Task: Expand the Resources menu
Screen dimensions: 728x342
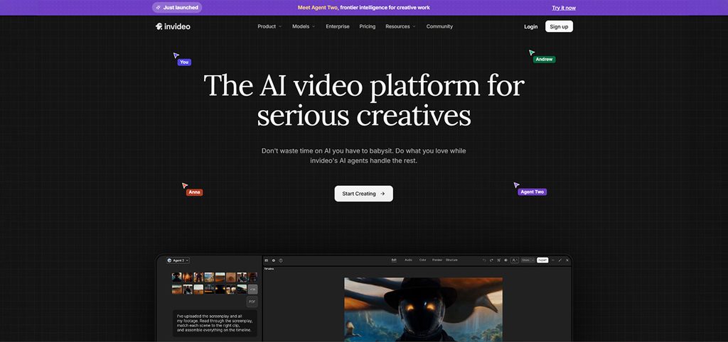Action: pyautogui.click(x=400, y=26)
